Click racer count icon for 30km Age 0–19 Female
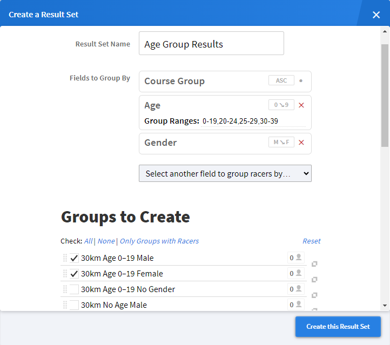The width and height of the screenshot is (390, 345). coord(295,274)
